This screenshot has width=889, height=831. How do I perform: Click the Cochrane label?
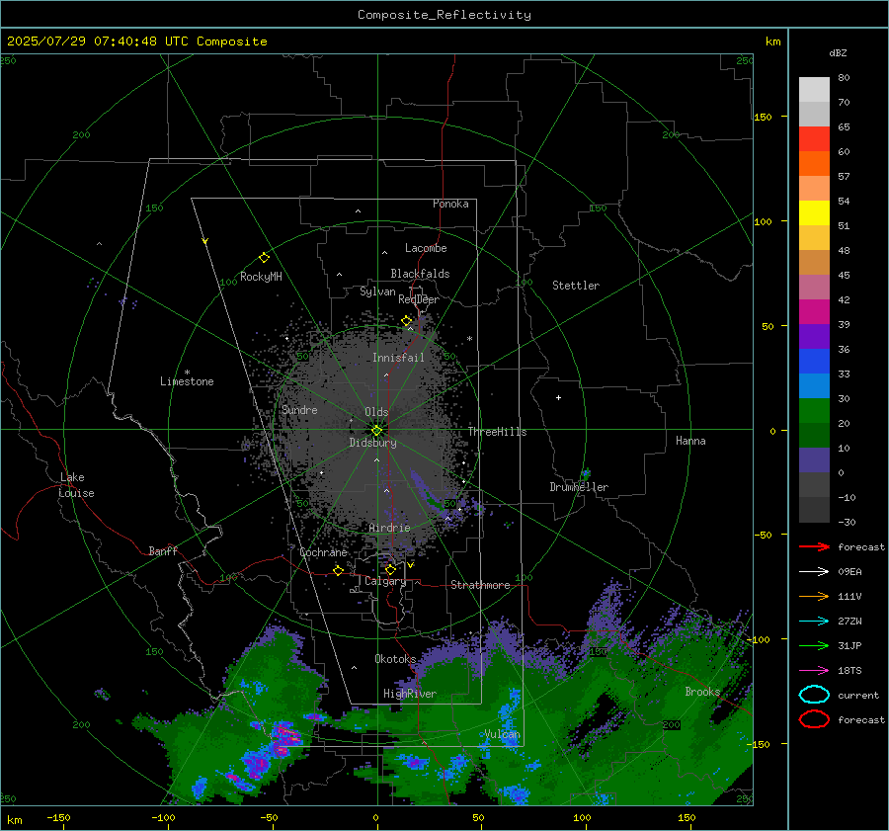(x=323, y=552)
